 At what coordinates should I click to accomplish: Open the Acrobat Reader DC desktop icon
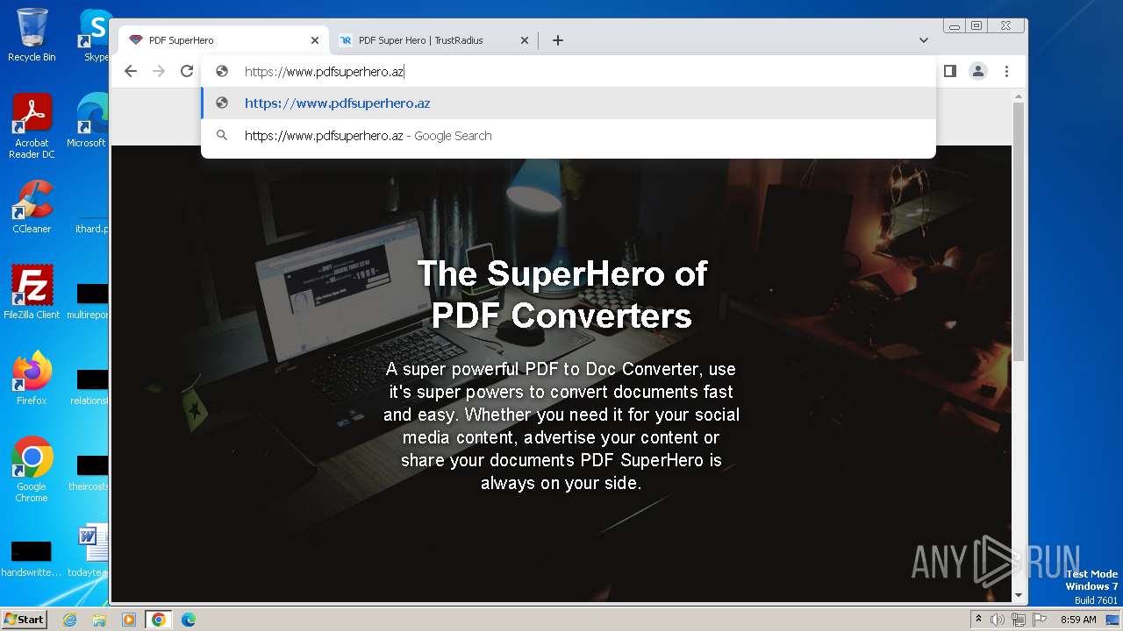click(32, 126)
